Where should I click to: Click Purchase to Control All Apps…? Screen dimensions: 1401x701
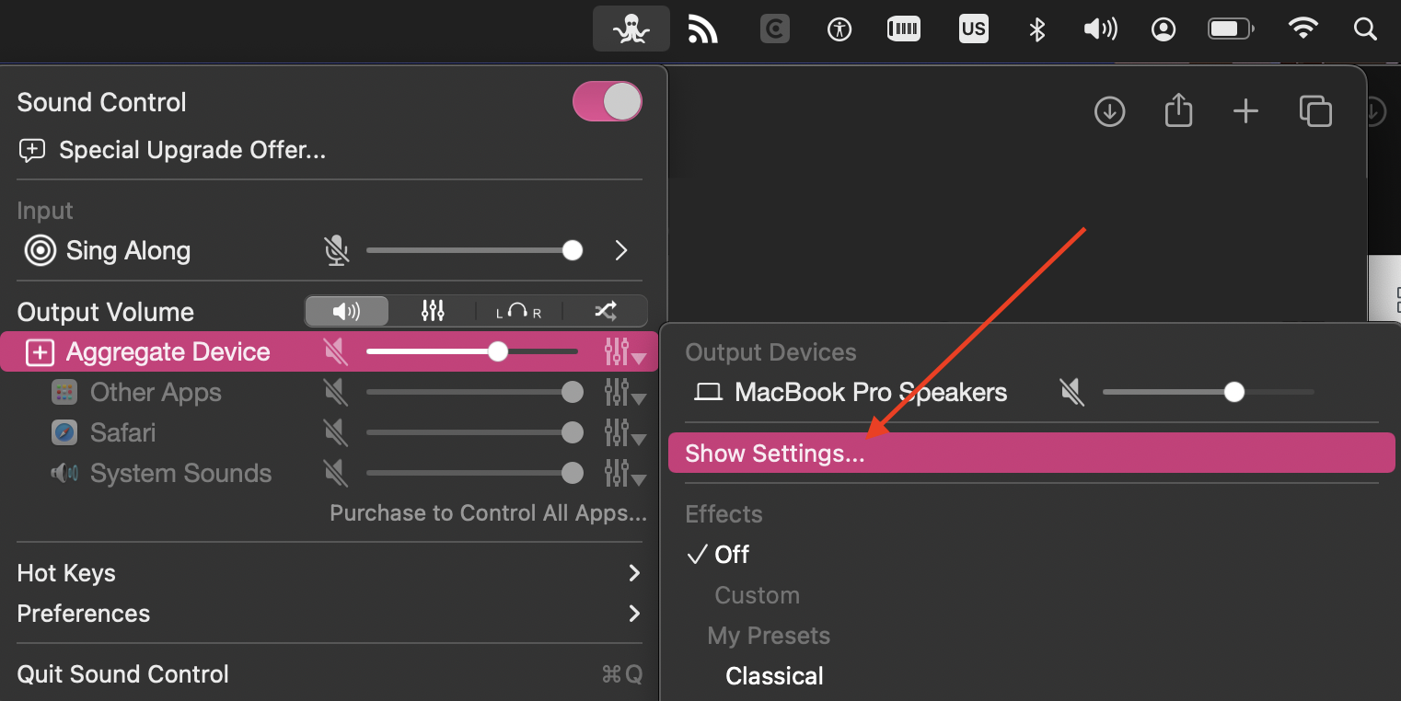coord(488,513)
